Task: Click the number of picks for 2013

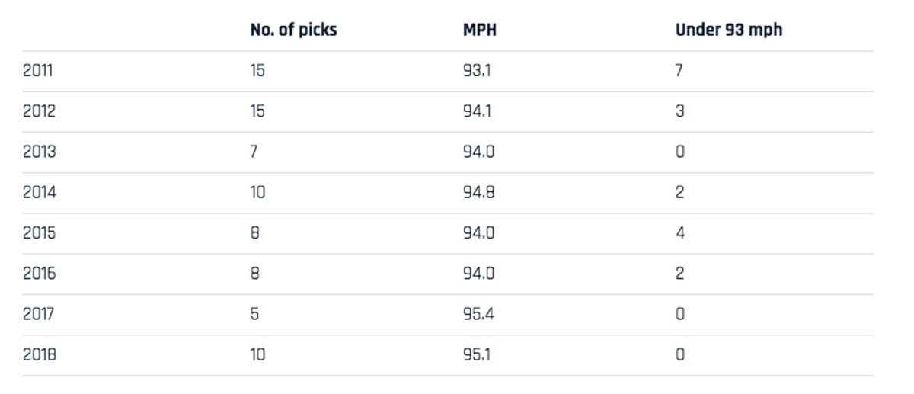Action: coord(254,152)
